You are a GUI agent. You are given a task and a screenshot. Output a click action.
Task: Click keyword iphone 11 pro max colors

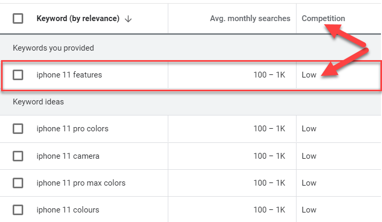81,183
